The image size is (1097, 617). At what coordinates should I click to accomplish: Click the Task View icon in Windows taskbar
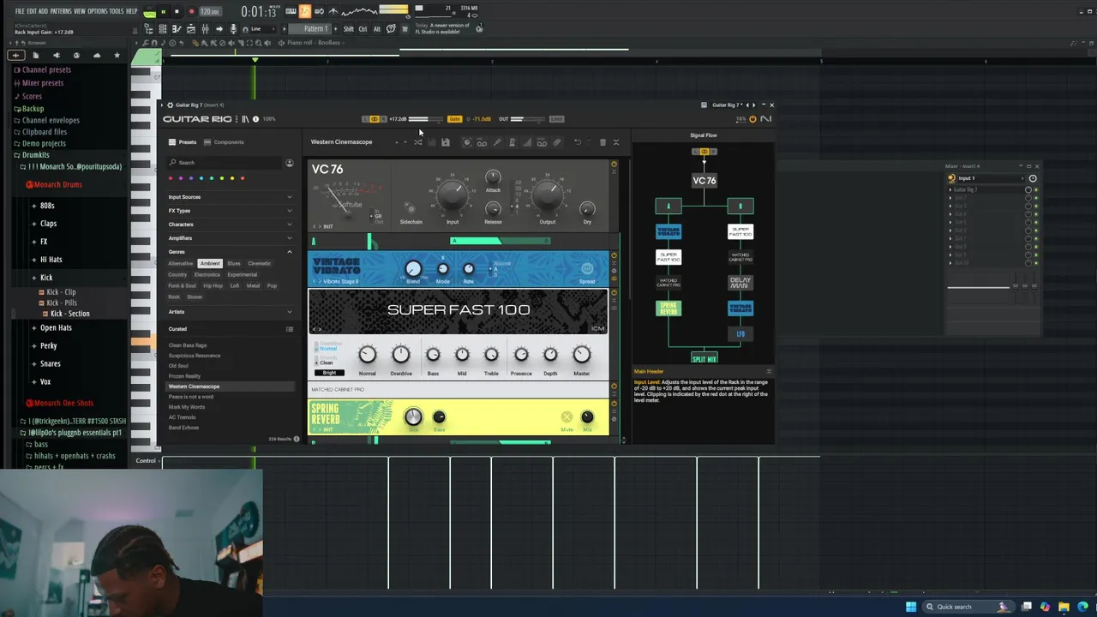click(1026, 607)
